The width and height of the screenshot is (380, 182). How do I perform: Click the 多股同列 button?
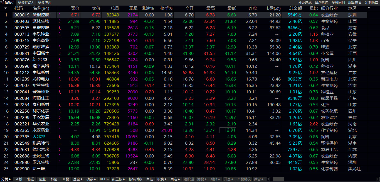[x=338, y=3]
